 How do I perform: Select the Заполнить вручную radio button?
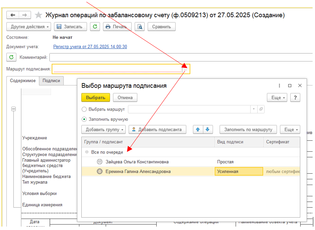[84, 119]
